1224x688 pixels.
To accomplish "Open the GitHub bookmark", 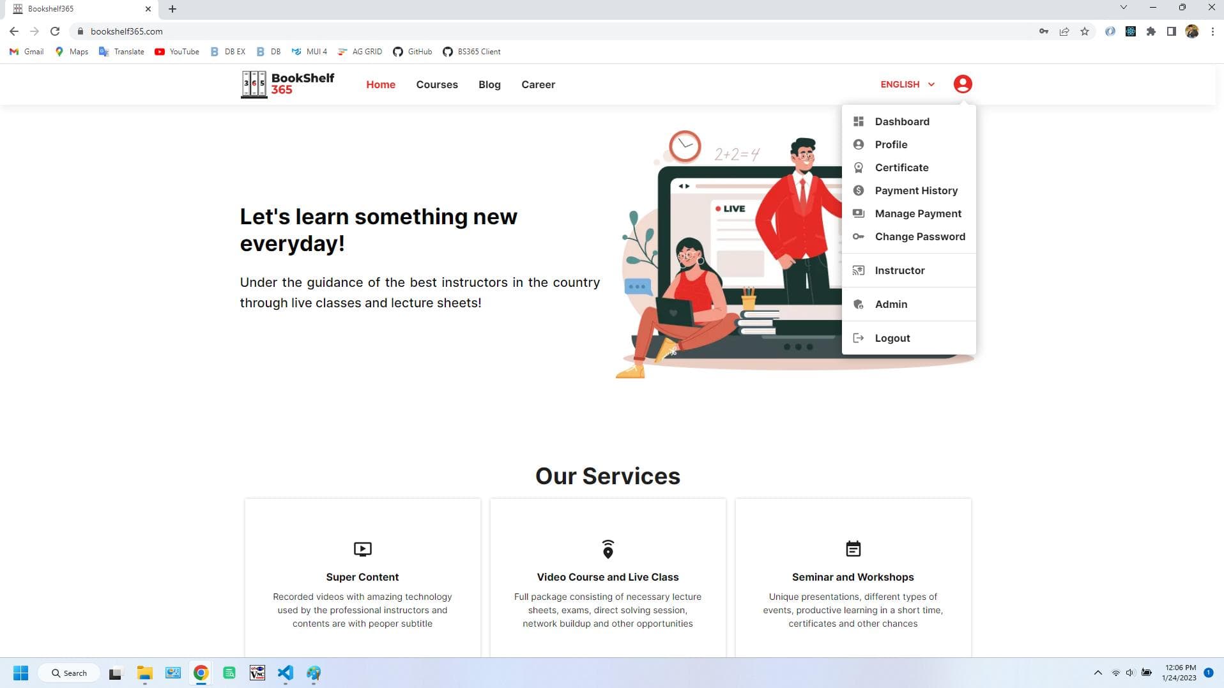I will coord(412,52).
